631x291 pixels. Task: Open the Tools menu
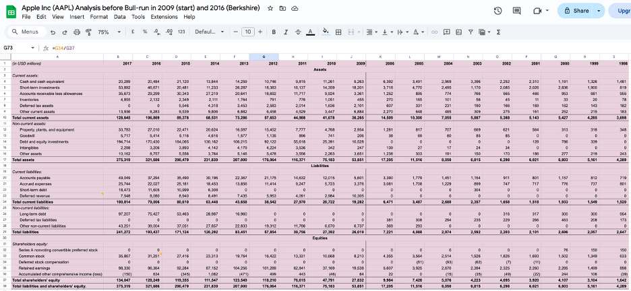(x=138, y=17)
